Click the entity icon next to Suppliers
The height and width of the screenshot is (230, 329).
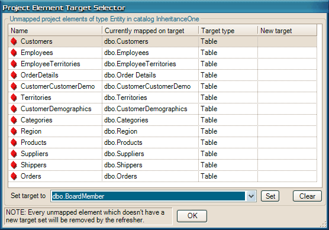click(14, 154)
